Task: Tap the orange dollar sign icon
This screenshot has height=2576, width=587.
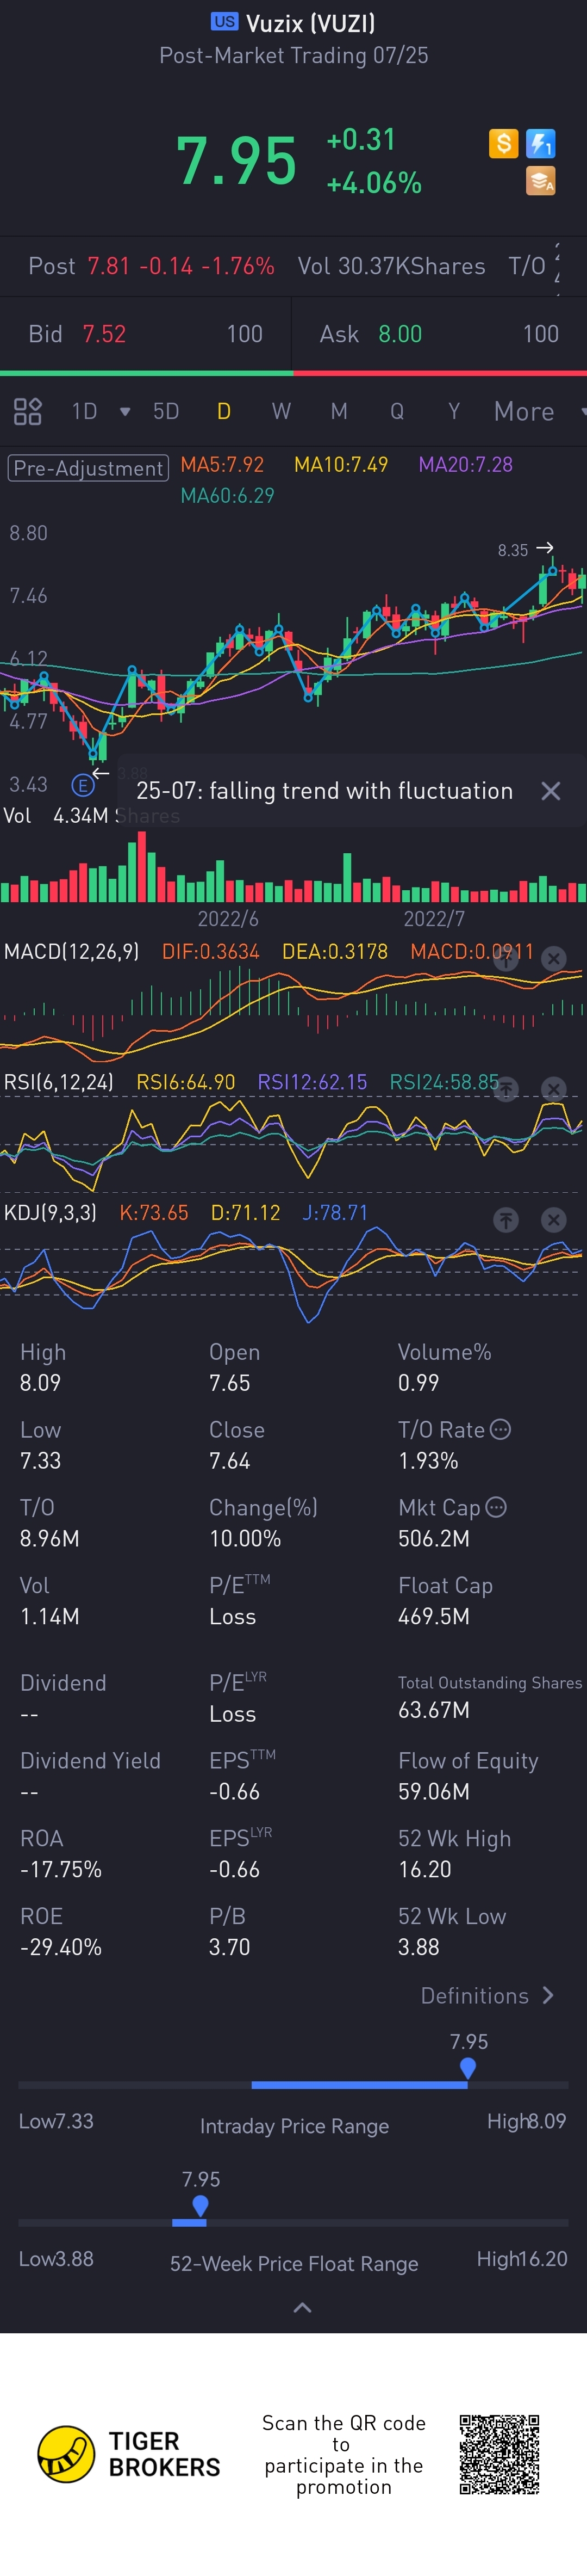Action: click(x=503, y=144)
